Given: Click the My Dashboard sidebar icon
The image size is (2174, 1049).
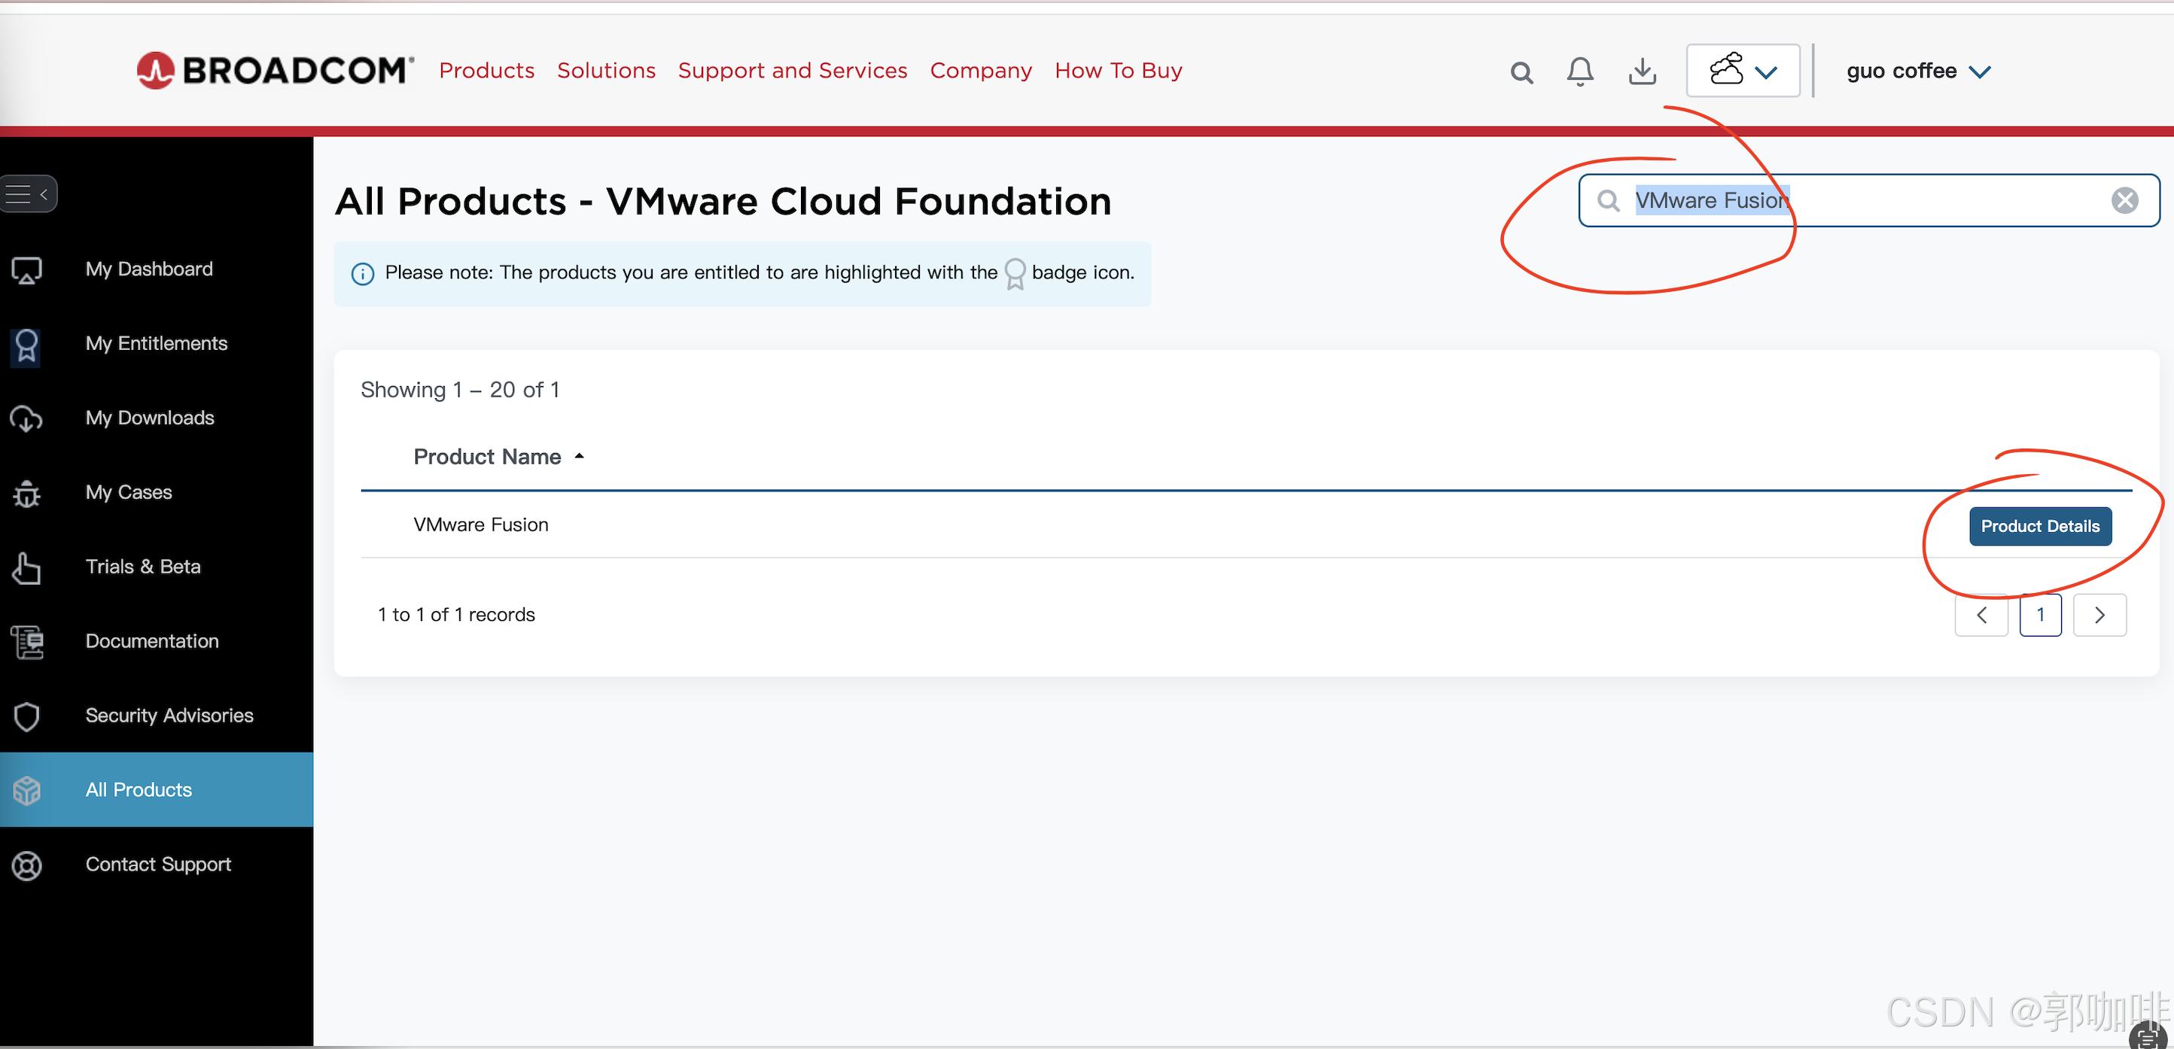Looking at the screenshot, I should click(x=26, y=270).
